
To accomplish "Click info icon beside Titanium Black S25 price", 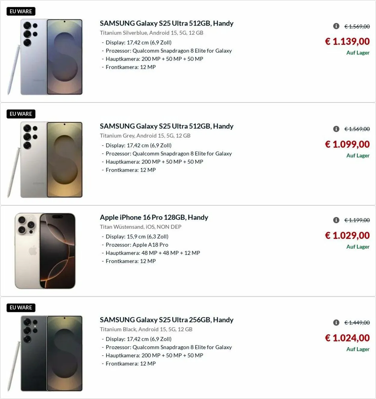I will [x=336, y=323].
